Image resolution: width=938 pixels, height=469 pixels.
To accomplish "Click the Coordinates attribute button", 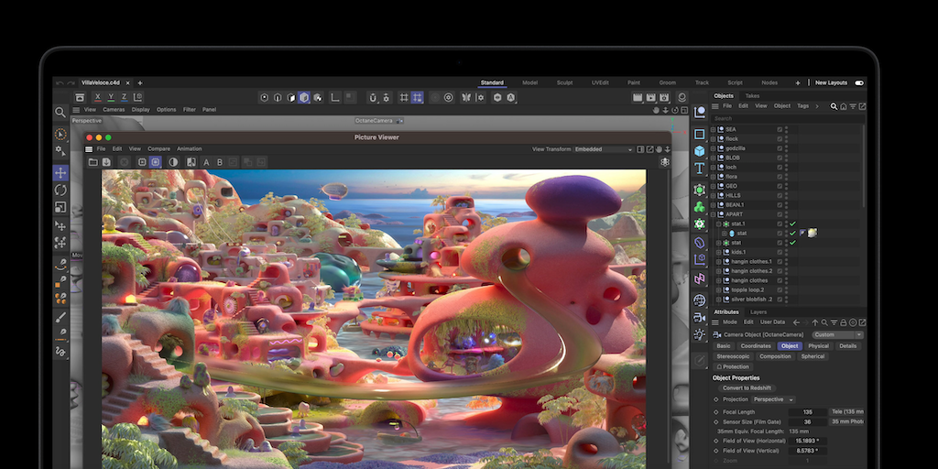I will (756, 346).
